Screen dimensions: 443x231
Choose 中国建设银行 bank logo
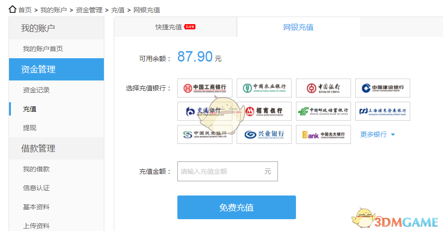point(383,88)
